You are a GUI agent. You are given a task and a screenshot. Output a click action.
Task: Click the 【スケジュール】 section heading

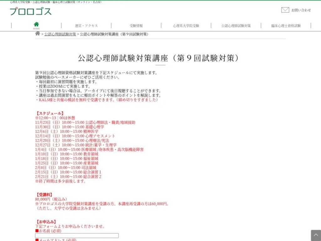pyautogui.click(x=50, y=113)
